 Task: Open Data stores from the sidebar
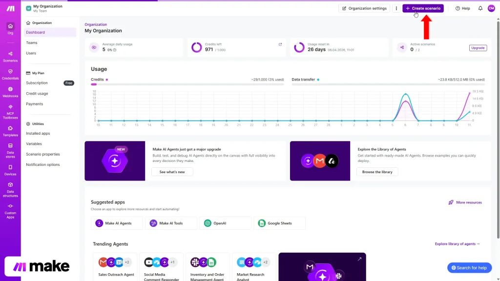(10, 151)
